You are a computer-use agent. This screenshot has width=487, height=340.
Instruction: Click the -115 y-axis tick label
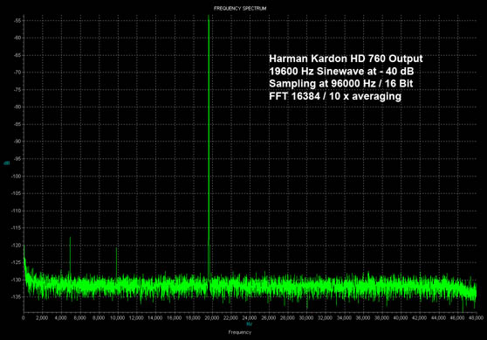(17, 228)
